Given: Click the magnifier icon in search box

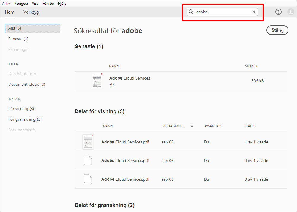Looking at the screenshot, I should pos(191,12).
